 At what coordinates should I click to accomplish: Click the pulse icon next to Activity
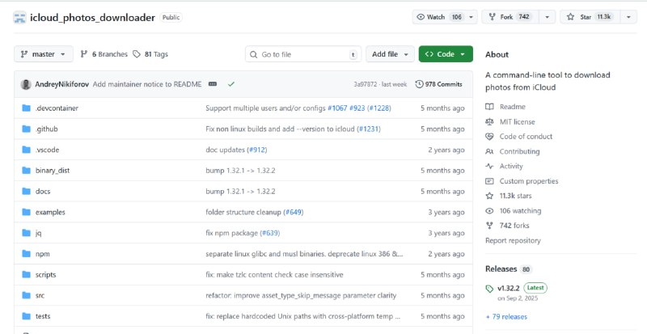489,166
